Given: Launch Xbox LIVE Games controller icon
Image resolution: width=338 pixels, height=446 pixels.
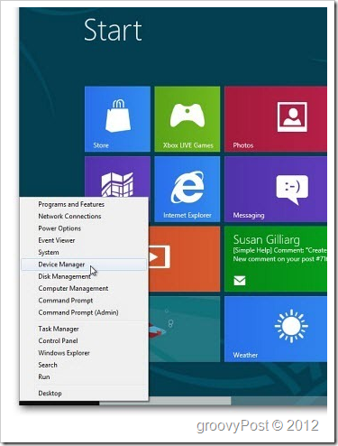Looking at the screenshot, I should pos(187,116).
